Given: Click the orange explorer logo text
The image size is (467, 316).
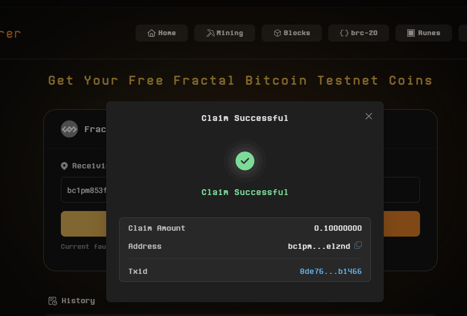Looking at the screenshot, I should tap(10, 33).
